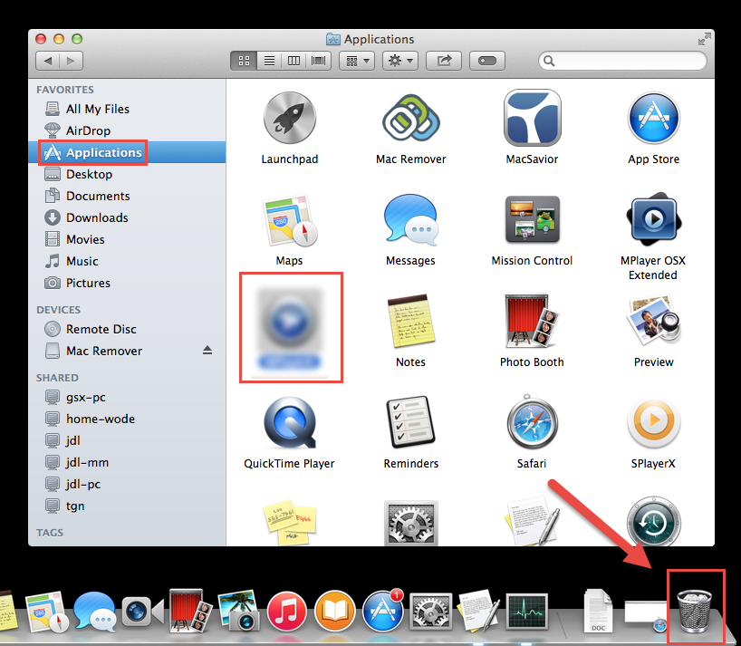741x646 pixels.
Task: Open Messages from the Dock
Action: (94, 612)
